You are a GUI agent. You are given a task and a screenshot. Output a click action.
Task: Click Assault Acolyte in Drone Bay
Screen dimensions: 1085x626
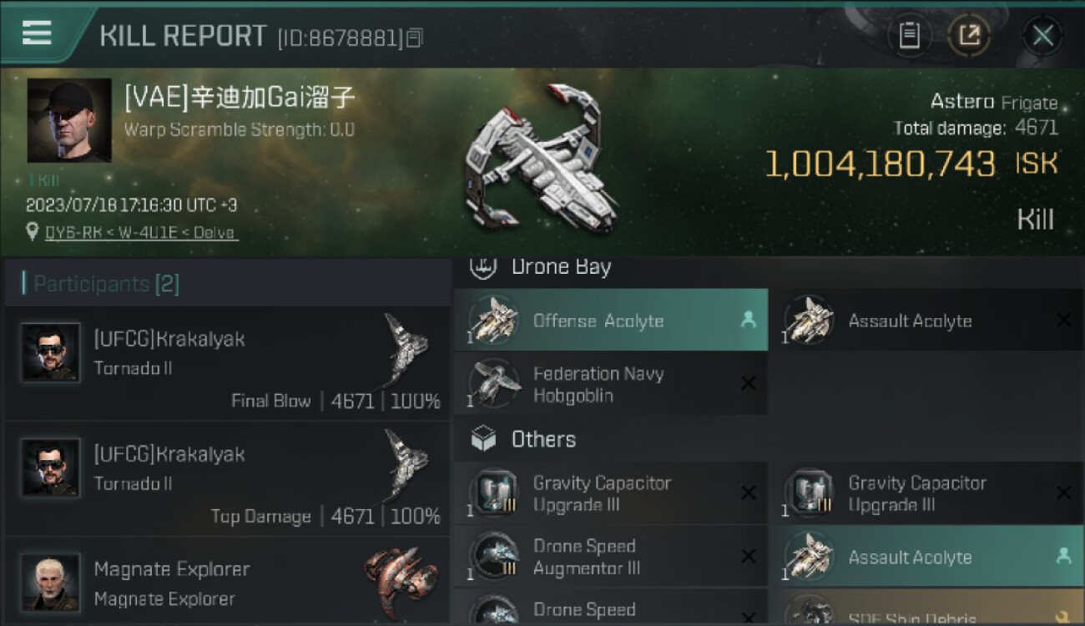(926, 321)
